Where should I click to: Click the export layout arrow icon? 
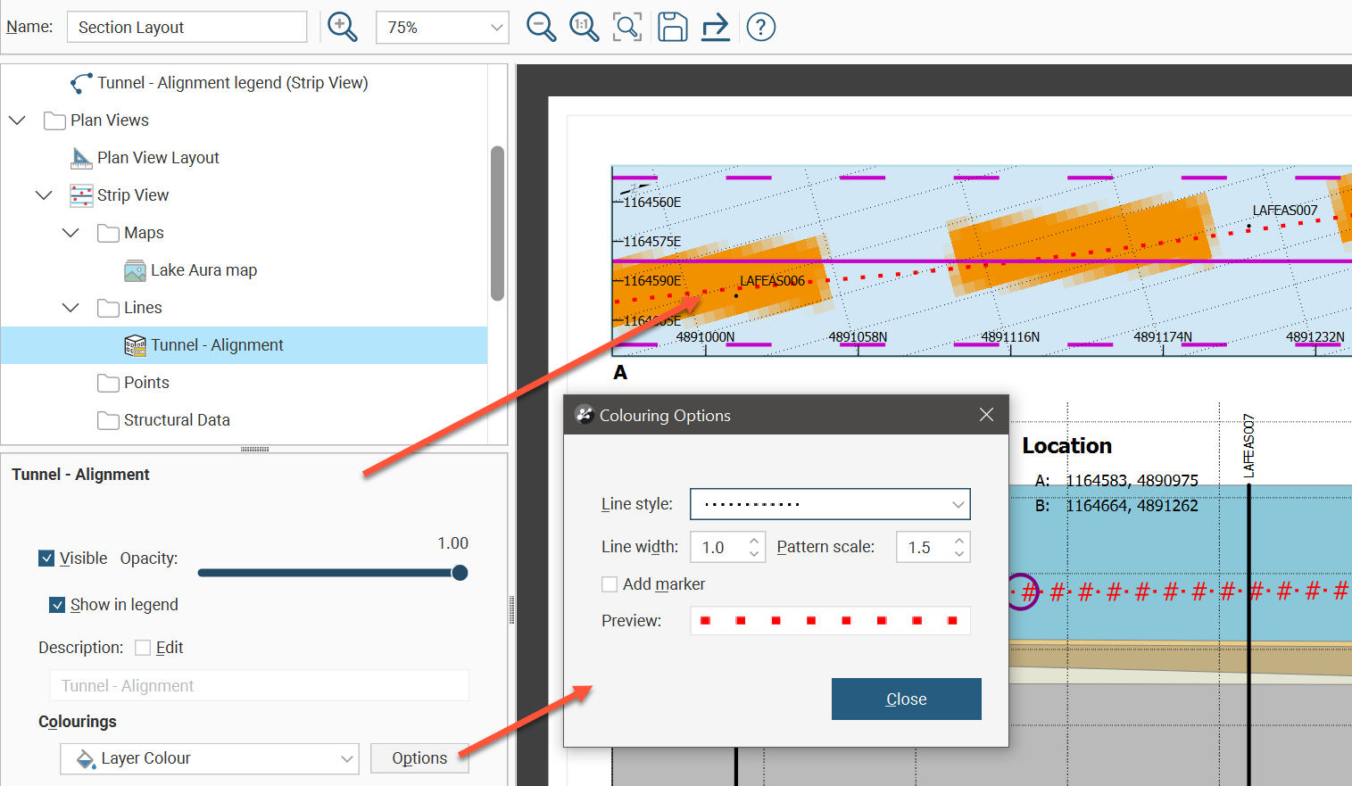(x=715, y=27)
